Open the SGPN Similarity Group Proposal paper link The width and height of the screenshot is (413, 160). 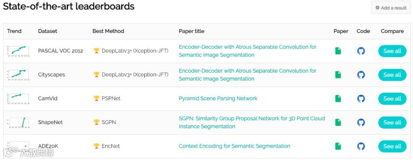tap(252, 118)
